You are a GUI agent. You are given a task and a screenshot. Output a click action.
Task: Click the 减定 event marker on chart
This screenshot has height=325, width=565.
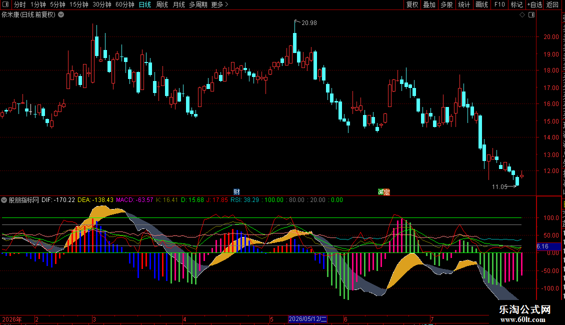384,192
